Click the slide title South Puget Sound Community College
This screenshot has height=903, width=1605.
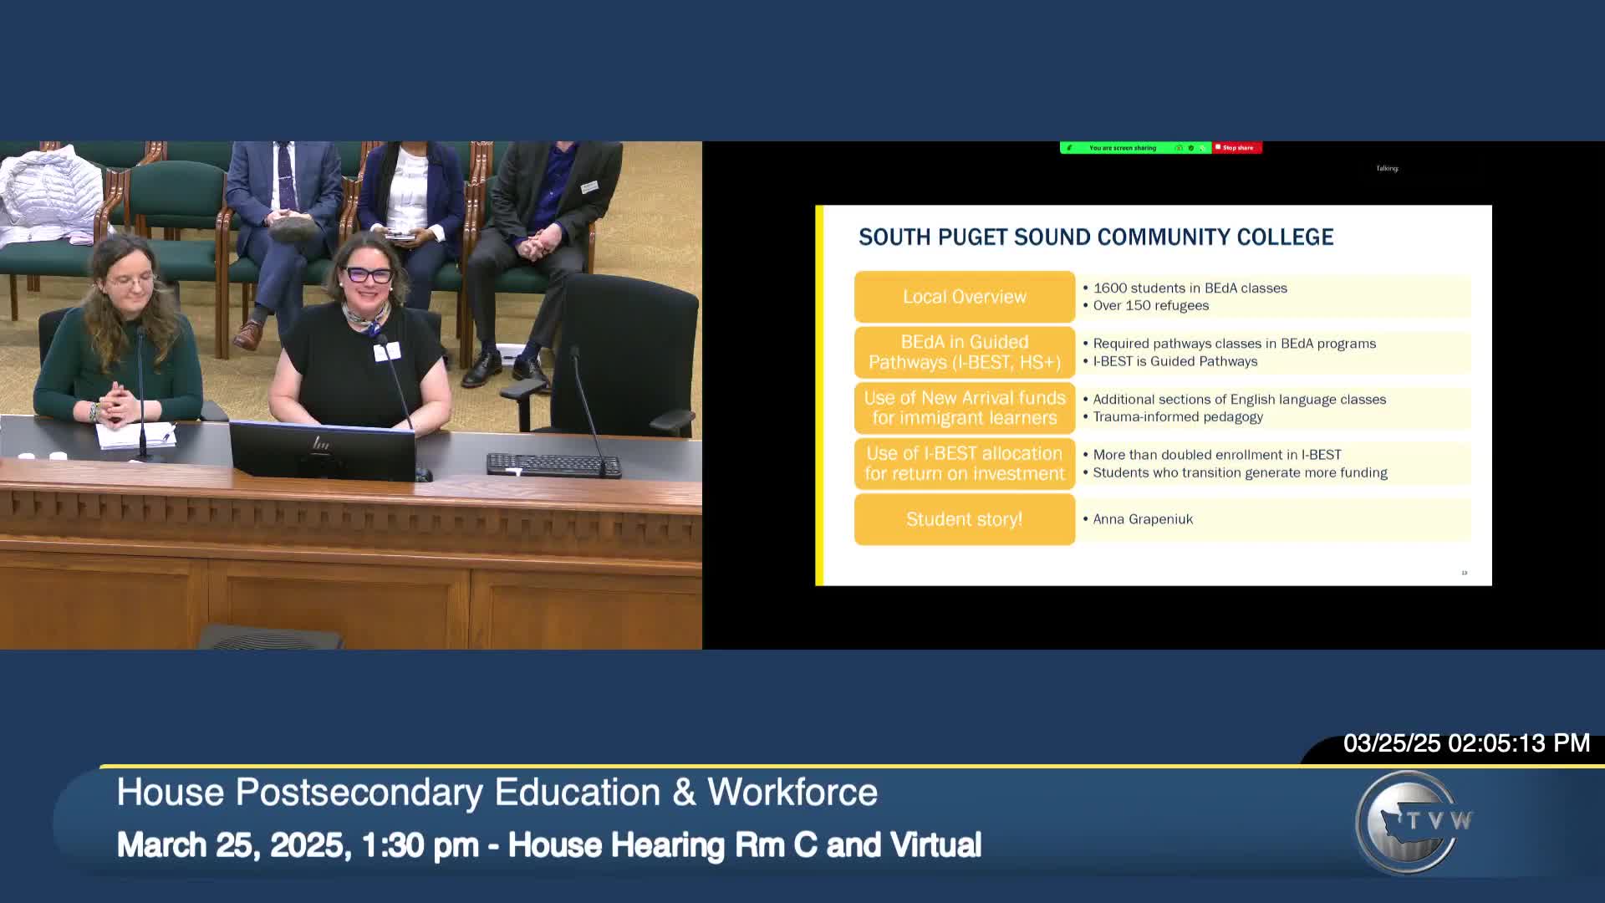(x=1095, y=237)
